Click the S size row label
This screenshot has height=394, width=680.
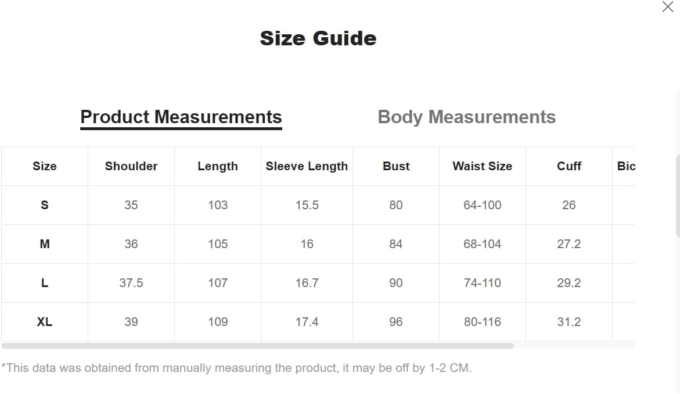[45, 205]
